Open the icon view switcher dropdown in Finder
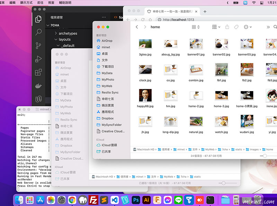Screen dimensions: 277x206 point(196,27)
